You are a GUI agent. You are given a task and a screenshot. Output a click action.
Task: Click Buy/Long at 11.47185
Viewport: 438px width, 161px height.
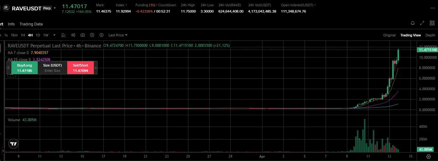click(24, 68)
